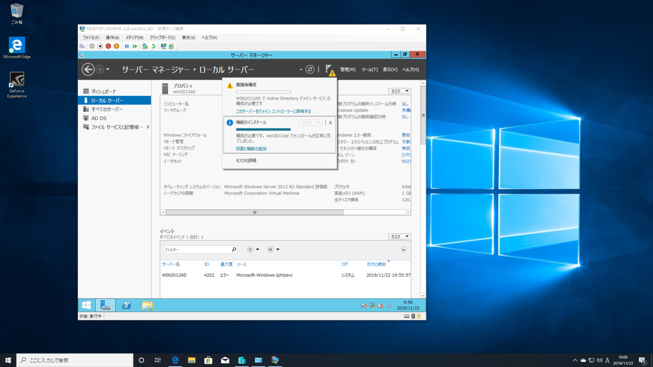Click the properties horizontal scrollbar thumb

pyautogui.click(x=254, y=213)
